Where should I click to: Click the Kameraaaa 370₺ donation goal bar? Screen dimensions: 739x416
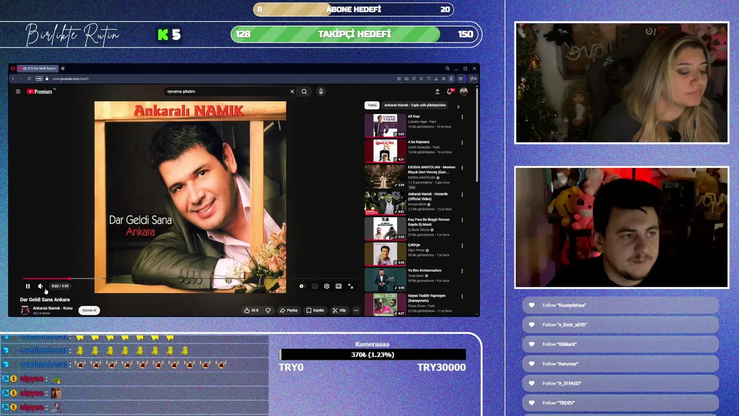click(372, 355)
